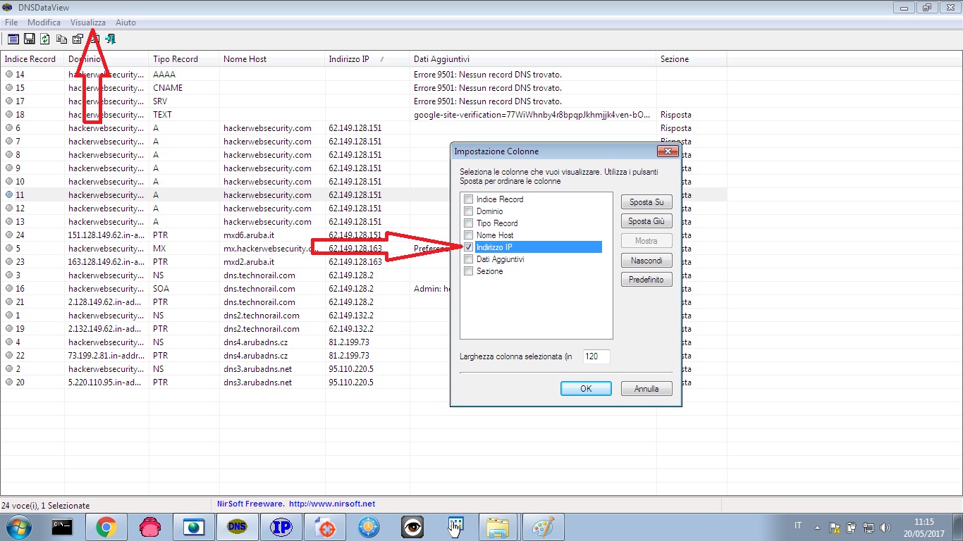
Task: Click the Annulla button
Action: point(646,389)
